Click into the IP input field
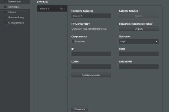This screenshot has height=112, width=169. [91, 54]
